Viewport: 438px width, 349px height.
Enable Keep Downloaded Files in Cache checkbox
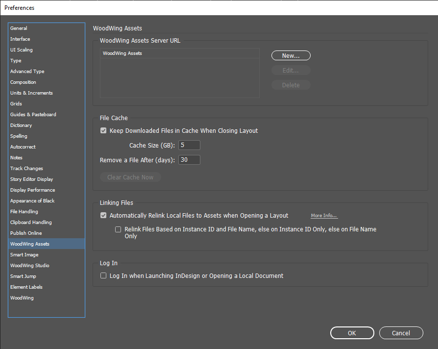click(103, 131)
